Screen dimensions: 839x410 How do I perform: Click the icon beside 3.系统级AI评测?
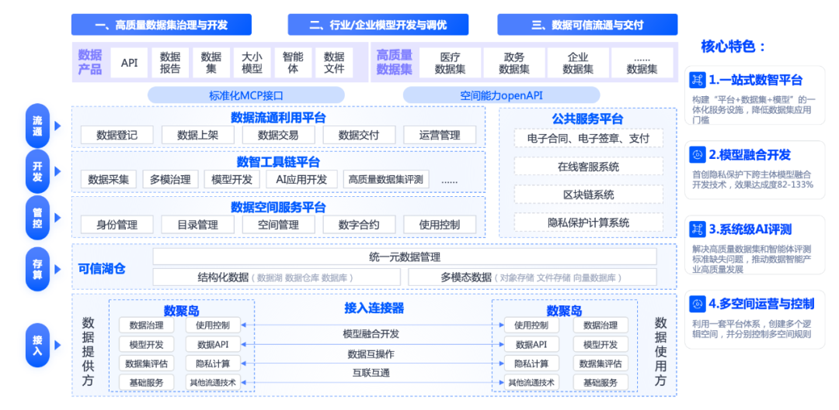pyautogui.click(x=697, y=229)
